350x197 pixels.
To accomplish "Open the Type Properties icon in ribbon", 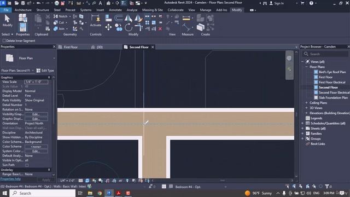I will tap(23, 18).
